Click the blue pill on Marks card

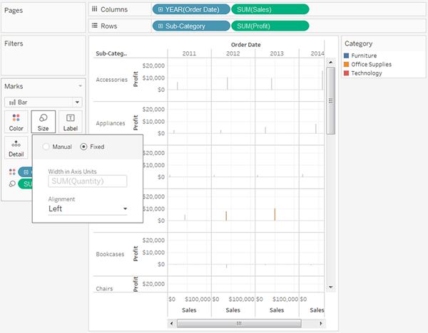[x=25, y=171]
